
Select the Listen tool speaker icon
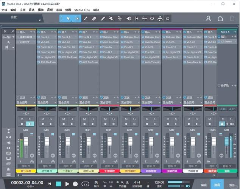coord(128,18)
